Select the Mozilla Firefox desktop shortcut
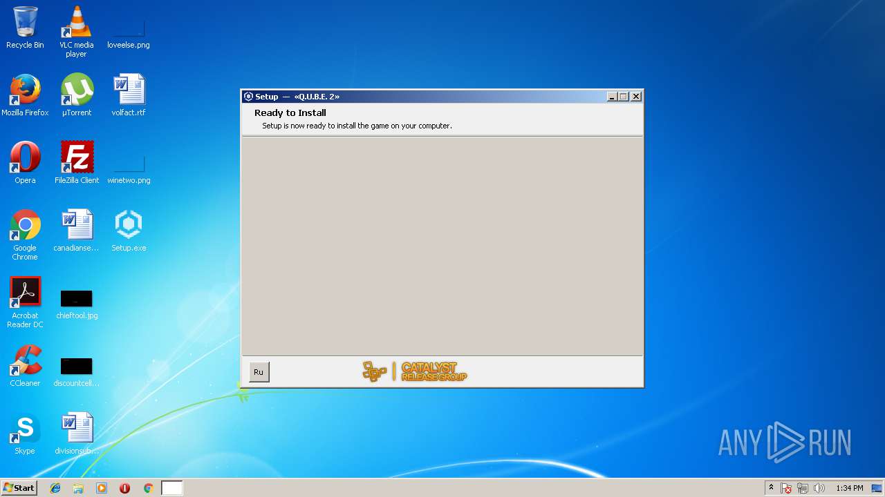The height and width of the screenshot is (497, 885). tap(25, 95)
